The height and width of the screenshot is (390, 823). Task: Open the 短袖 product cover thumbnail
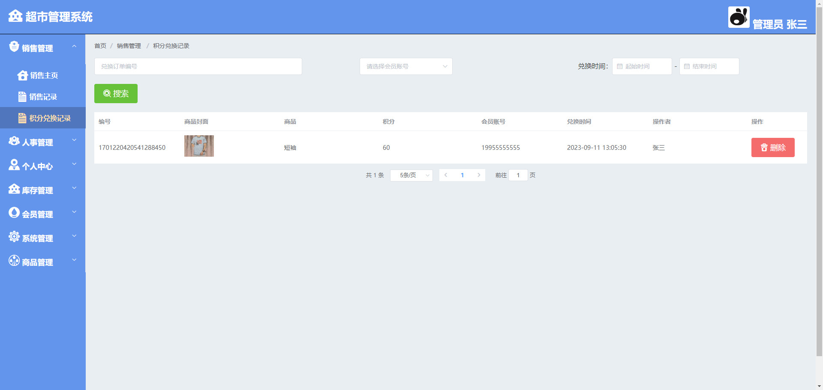[x=199, y=146]
